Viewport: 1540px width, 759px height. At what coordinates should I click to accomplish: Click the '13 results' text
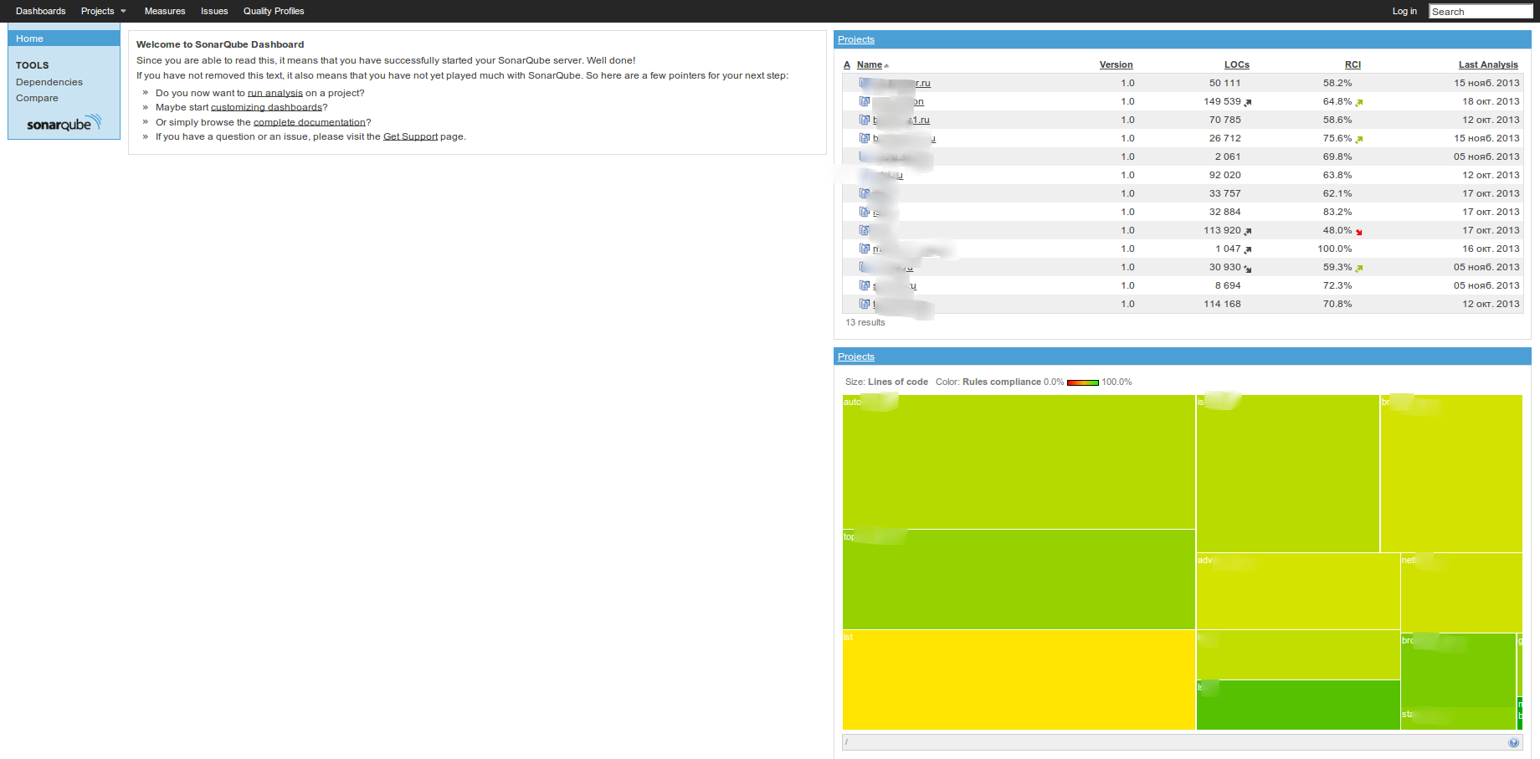865,322
